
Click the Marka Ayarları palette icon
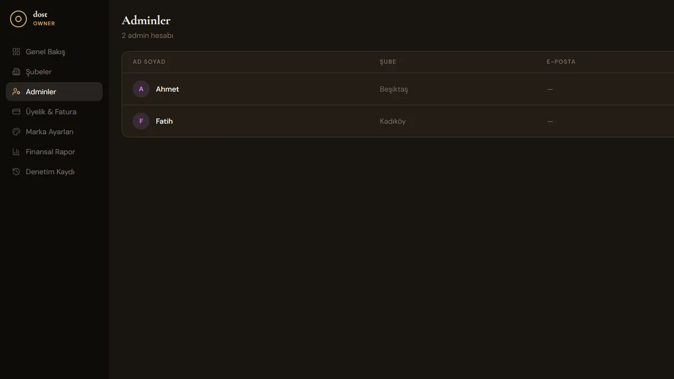(x=16, y=132)
